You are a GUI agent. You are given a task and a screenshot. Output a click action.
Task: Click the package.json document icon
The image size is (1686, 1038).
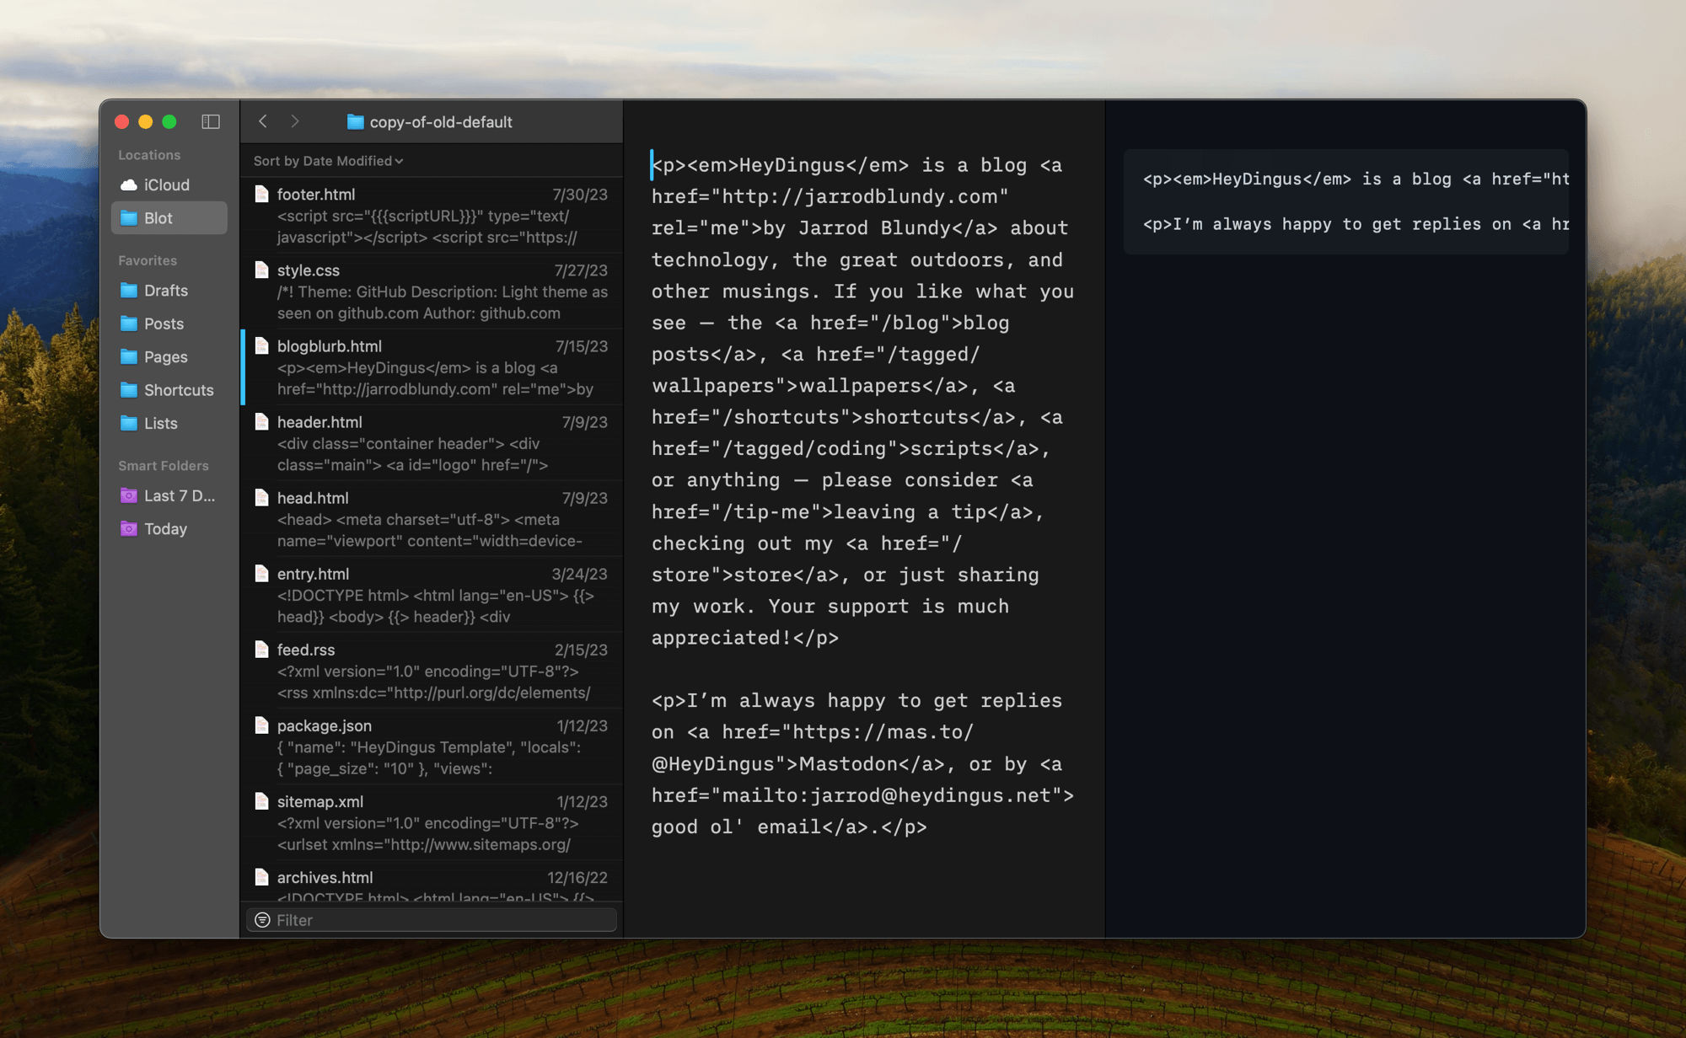[x=262, y=725]
